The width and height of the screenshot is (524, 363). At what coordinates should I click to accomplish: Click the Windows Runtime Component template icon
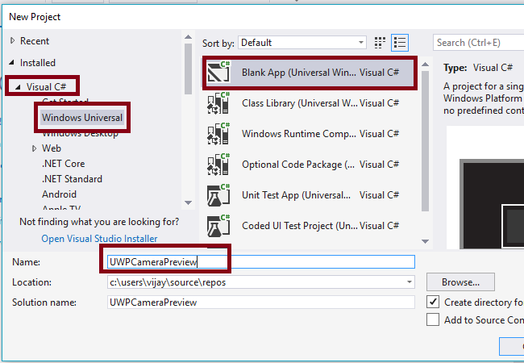click(218, 133)
